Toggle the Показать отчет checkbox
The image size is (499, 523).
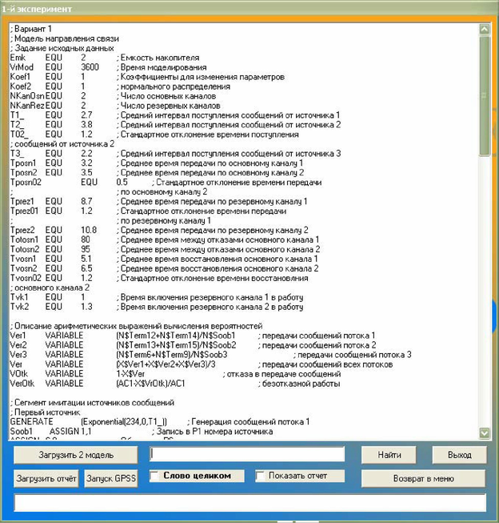[x=260, y=476]
